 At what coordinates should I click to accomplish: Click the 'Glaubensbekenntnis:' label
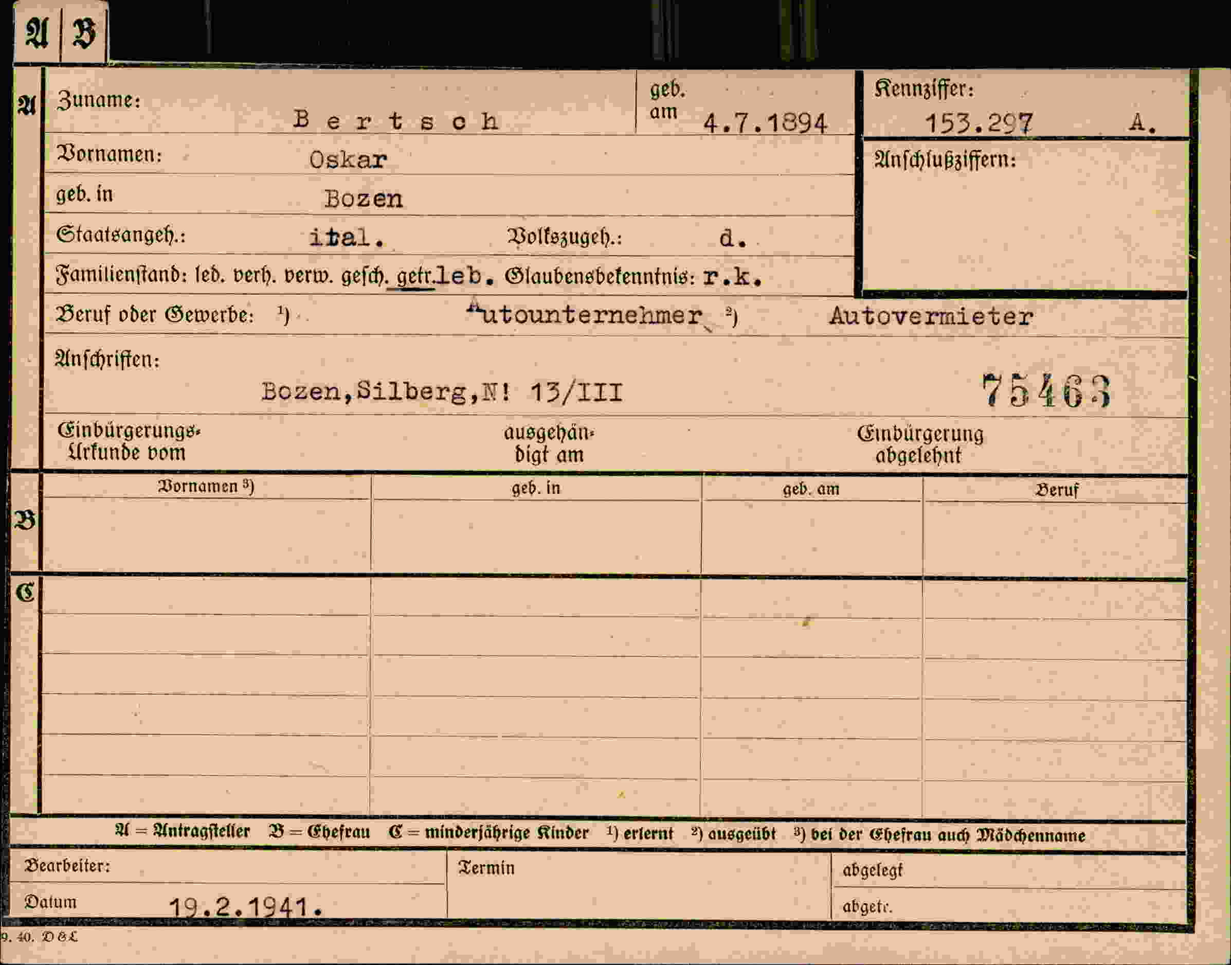(x=600, y=276)
